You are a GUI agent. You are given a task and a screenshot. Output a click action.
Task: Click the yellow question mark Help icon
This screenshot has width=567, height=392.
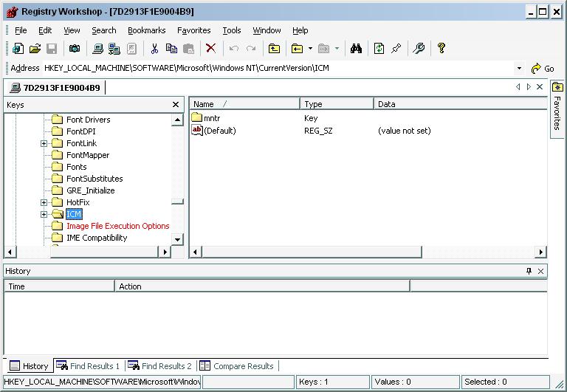click(441, 49)
